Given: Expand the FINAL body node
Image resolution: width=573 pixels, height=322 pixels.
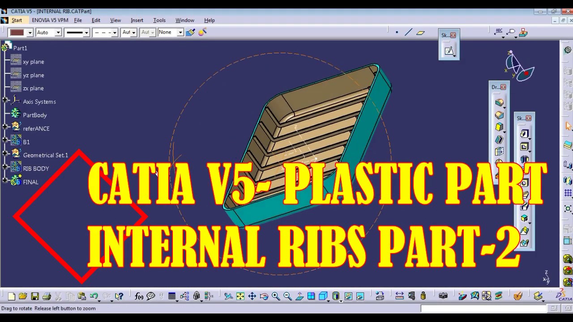Looking at the screenshot, I should coord(5,181).
